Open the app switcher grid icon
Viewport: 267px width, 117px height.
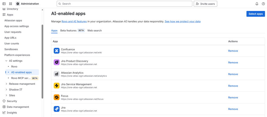click(11, 4)
